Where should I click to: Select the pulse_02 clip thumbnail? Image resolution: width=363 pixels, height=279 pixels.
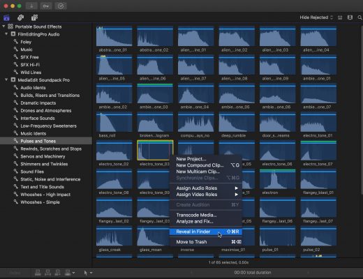318,236
